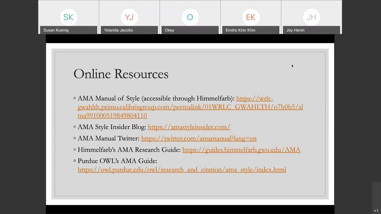Expand the +1 additional participants indicator
Image resolution: width=381 pixels, height=214 pixels.
376,211
